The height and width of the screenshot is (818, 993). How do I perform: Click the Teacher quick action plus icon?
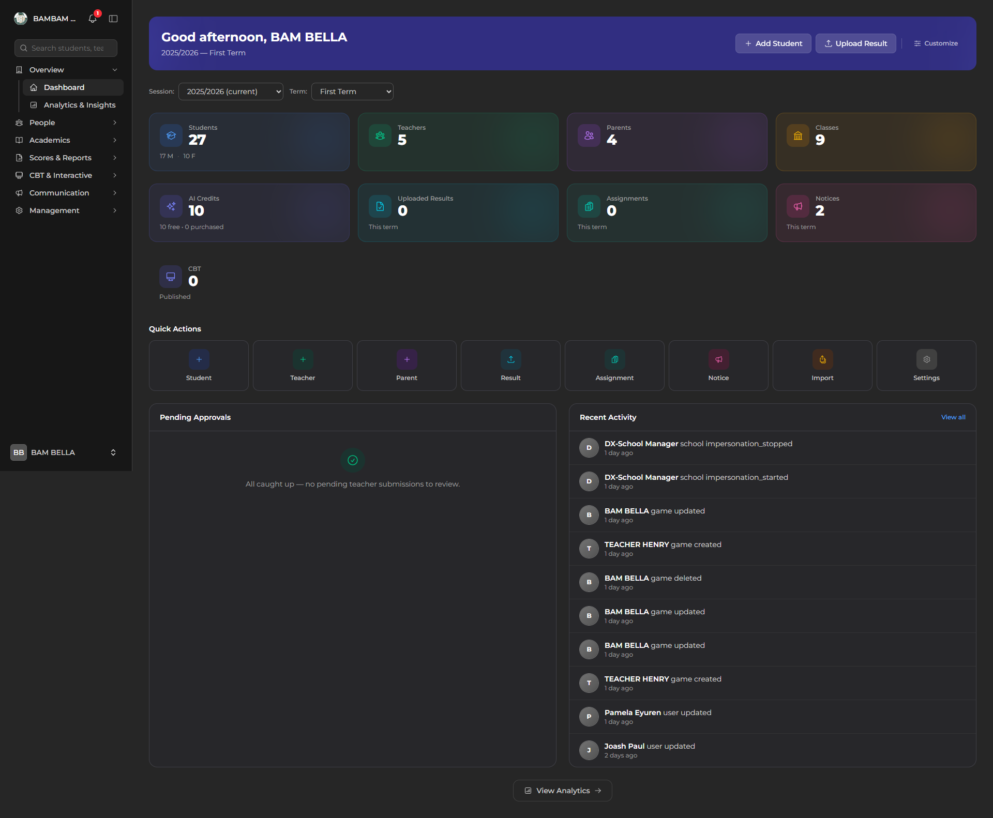tap(303, 359)
